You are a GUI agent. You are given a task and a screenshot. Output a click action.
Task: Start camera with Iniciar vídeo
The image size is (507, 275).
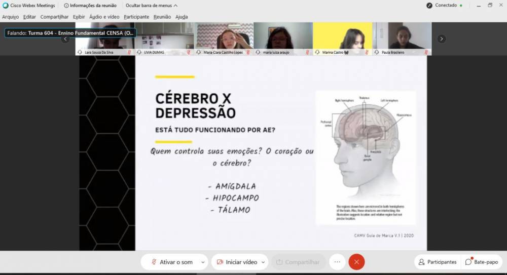coord(236,262)
